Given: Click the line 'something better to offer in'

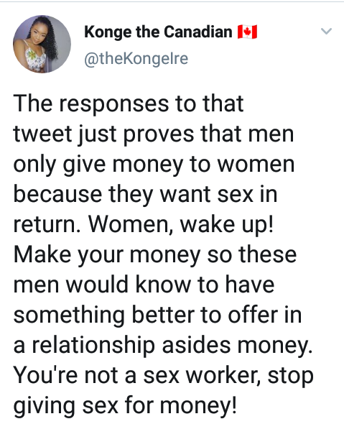Looking at the screenshot, I should 157,315.
